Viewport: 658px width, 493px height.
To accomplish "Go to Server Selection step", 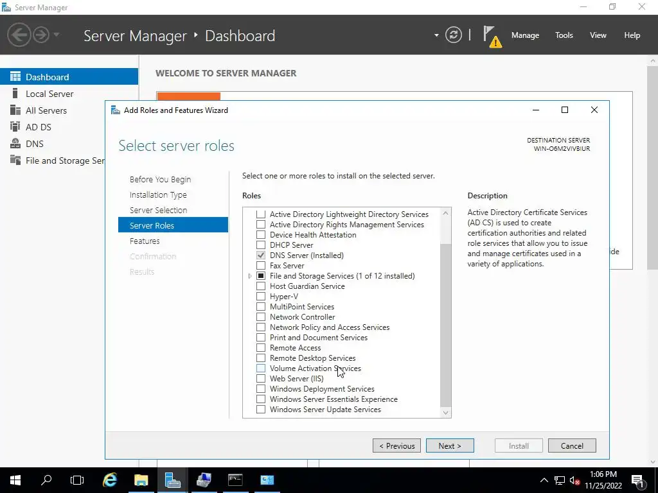I will [x=158, y=210].
